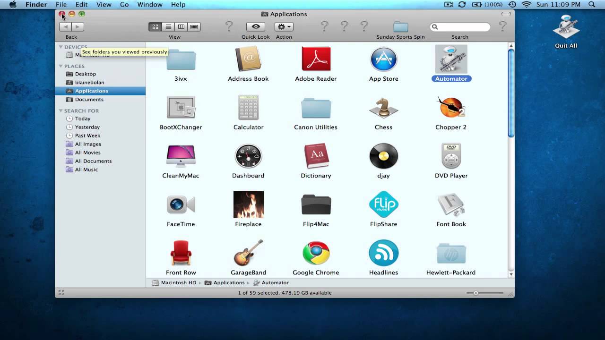Select the DVD Player icon

tap(451, 156)
